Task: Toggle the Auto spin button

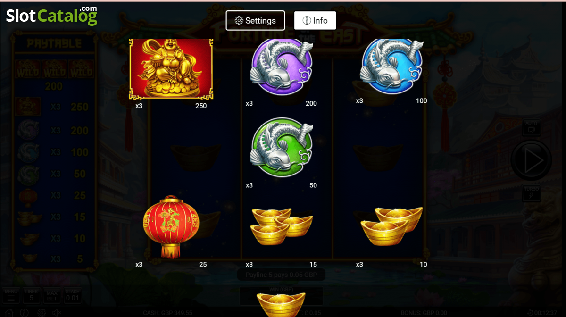Action: [531, 127]
